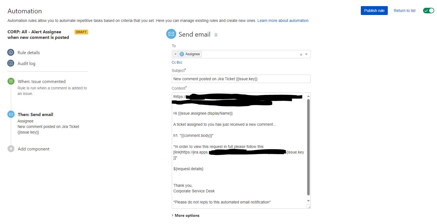437x224 pixels.
Task: Click the Content textarea resize handle
Action: click(309, 207)
